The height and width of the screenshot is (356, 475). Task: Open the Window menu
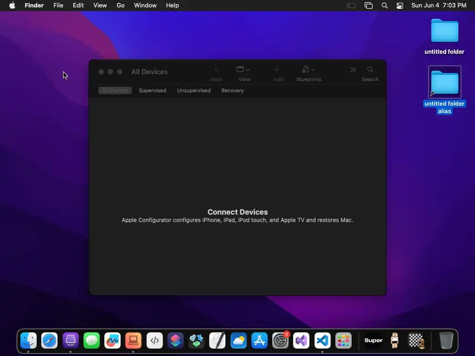point(145,6)
